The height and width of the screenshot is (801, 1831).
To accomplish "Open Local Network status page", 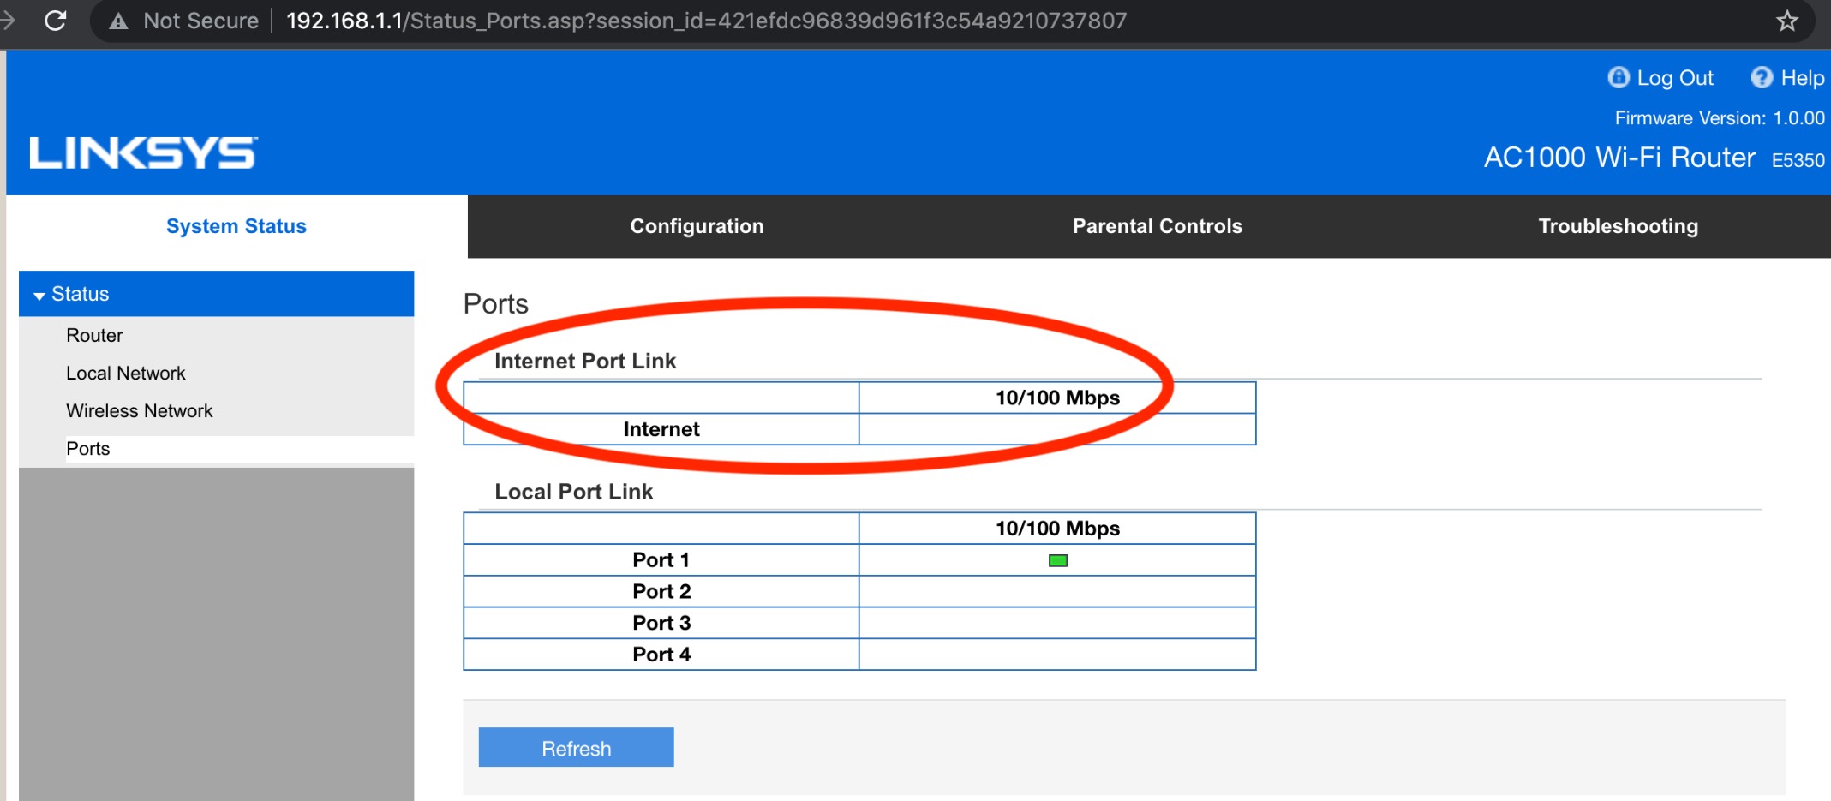I will click(126, 373).
